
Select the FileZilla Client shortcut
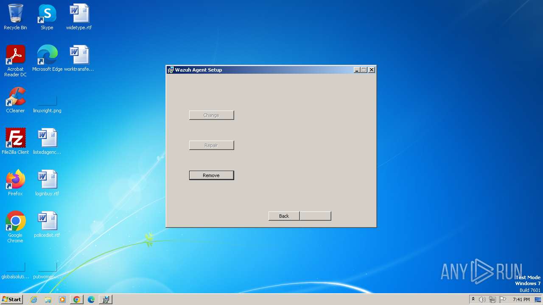pyautogui.click(x=15, y=141)
